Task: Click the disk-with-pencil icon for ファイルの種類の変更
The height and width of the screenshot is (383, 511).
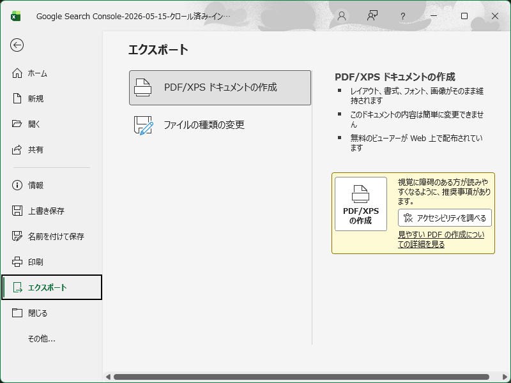Action: 143,125
